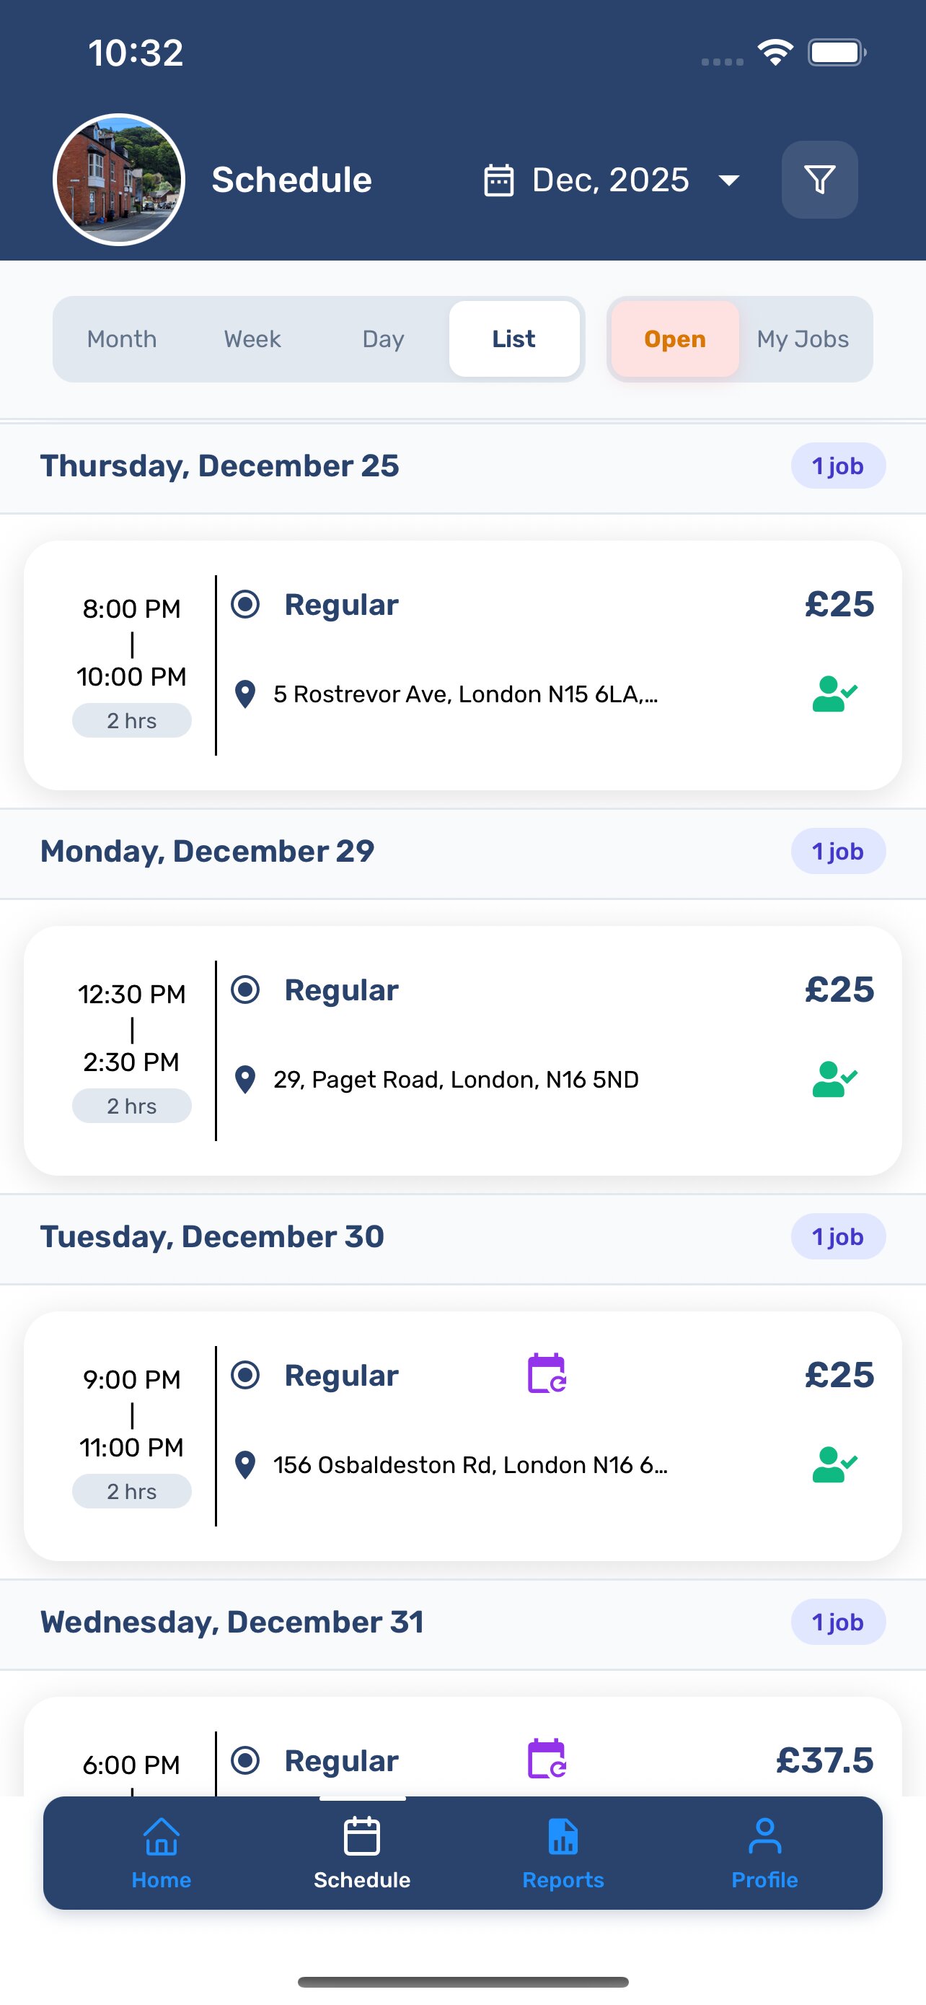Tap the calendar icon beside Dec, 2025
926x2005 pixels.
tap(498, 180)
